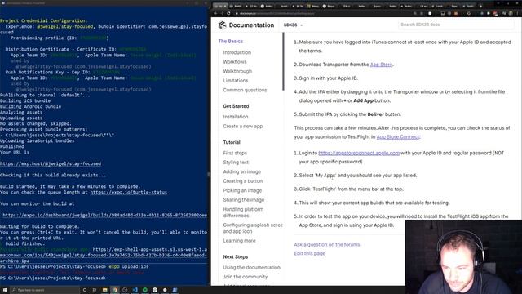The height and width of the screenshot is (294, 522).
Task: Open Task View from the taskbar
Action: point(95,290)
